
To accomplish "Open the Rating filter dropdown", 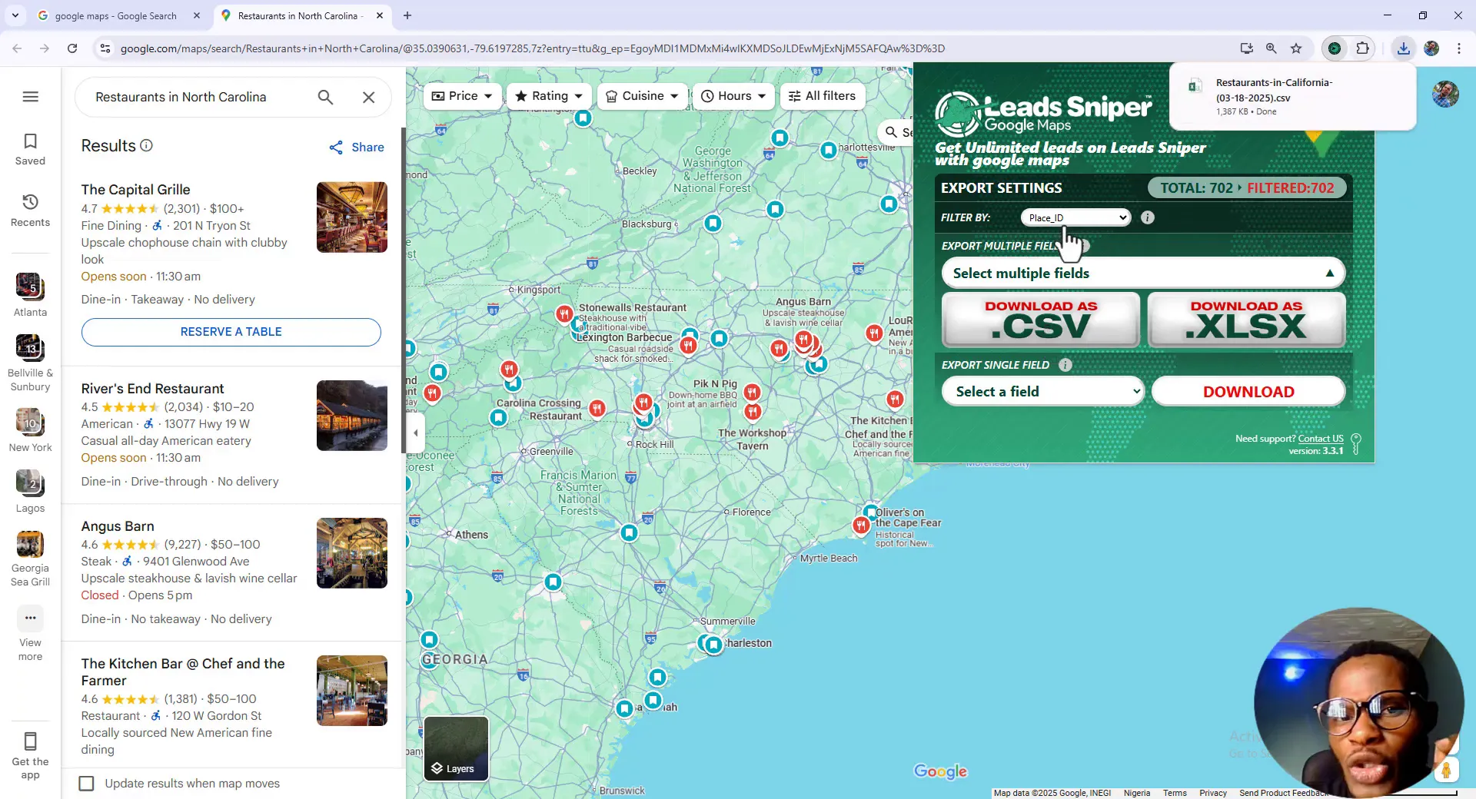I will [549, 96].
